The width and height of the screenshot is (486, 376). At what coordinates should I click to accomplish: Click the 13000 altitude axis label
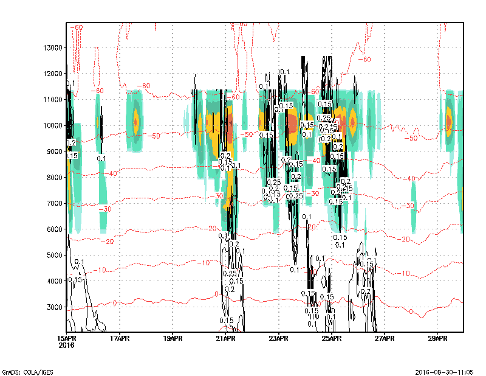[x=53, y=48]
